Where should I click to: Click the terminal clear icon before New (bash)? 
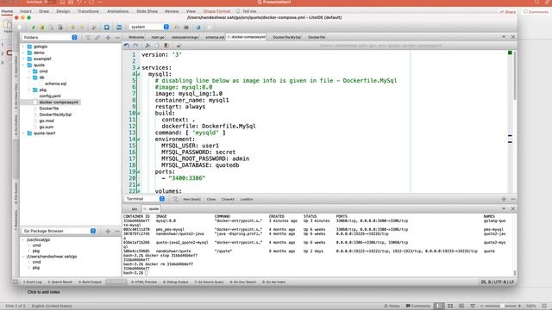(x=175, y=199)
